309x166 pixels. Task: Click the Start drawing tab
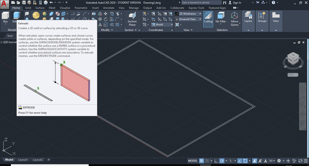tap(10, 36)
